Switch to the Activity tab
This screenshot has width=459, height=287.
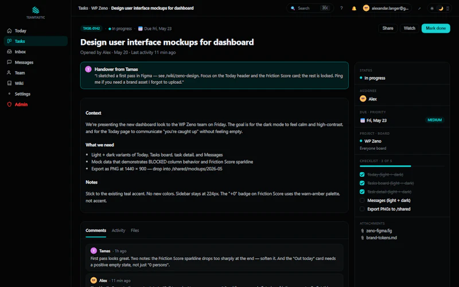118,231
